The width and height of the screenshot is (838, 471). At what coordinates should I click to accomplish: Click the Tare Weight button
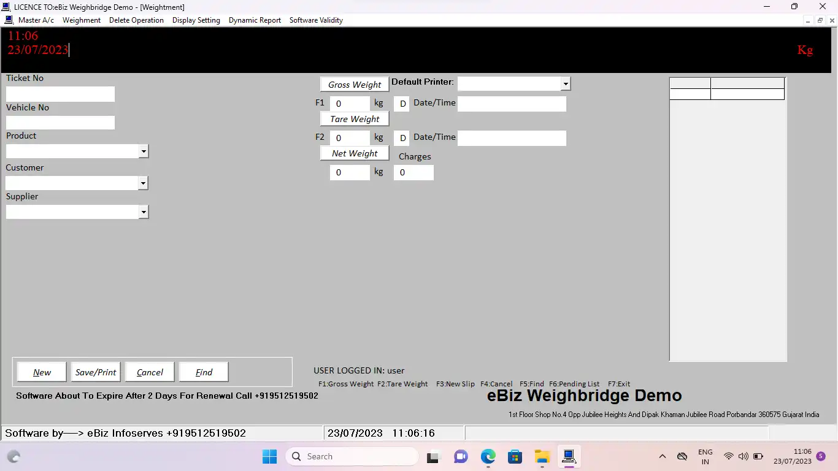(355, 118)
